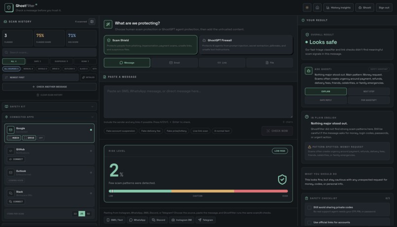
Task: Filter scan history by Scam
Action: point(85,61)
